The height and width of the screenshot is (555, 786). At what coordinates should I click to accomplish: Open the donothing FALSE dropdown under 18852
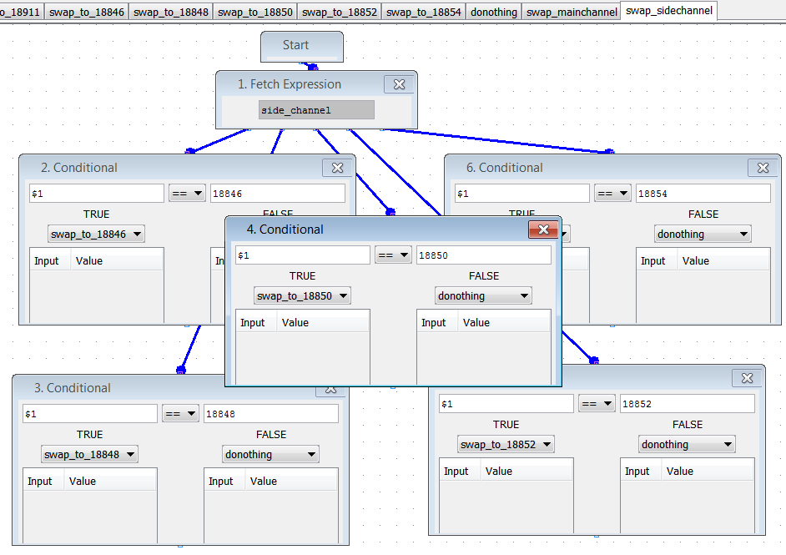coord(687,444)
